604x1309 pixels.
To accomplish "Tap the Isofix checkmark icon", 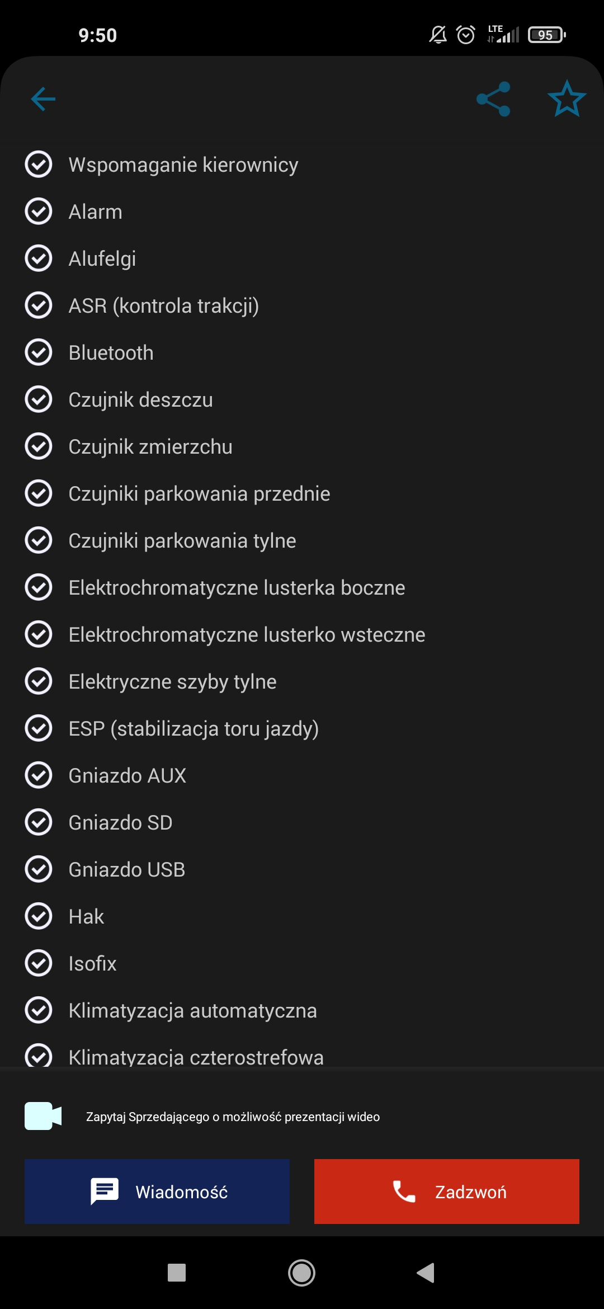I will click(x=39, y=963).
